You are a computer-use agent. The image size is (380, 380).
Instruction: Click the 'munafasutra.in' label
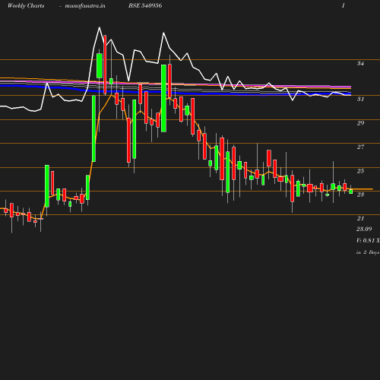coord(85,5)
